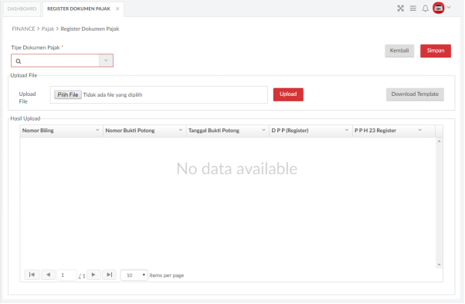Open the items per page dropdown

134,275
